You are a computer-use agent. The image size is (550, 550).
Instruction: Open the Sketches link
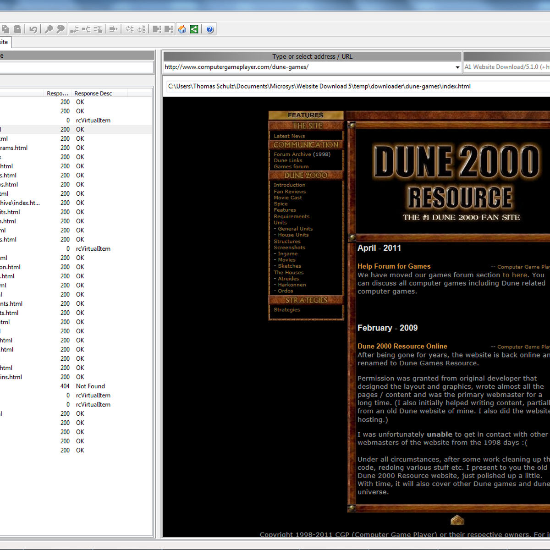[290, 266]
